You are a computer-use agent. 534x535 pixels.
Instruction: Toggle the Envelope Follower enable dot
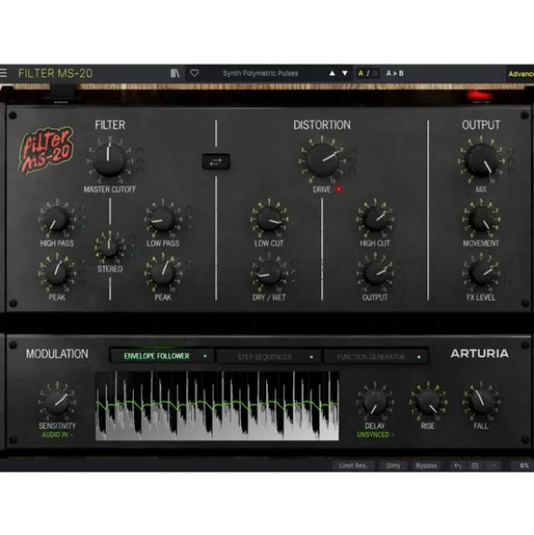(x=205, y=356)
